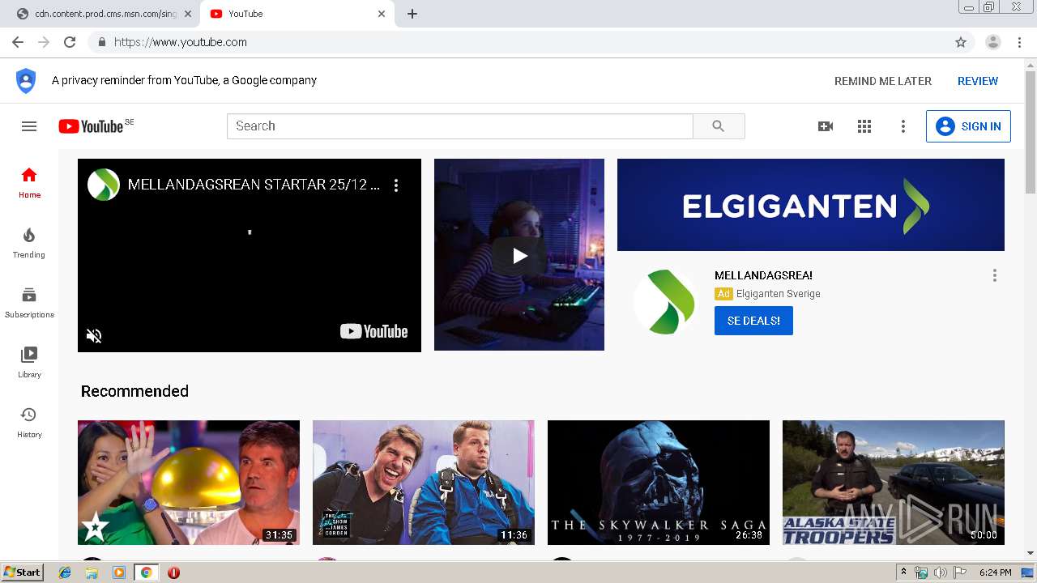Screen dimensions: 1037x583
Task: Open the Alaska State Troopers thumbnail
Action: click(x=894, y=483)
